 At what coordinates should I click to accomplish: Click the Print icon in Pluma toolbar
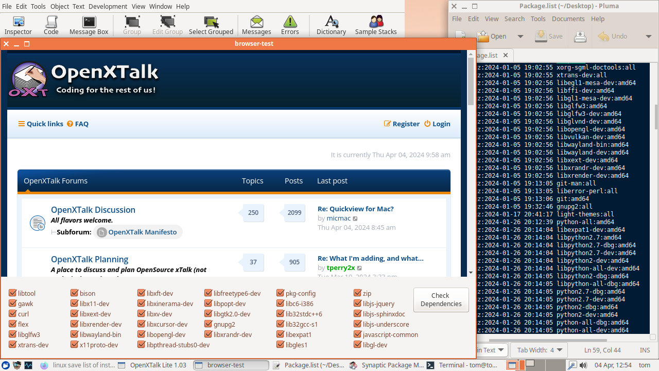tap(580, 37)
